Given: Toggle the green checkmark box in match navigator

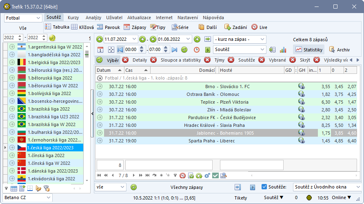Looking at the screenshot, I should pyautogui.click(x=215, y=176).
